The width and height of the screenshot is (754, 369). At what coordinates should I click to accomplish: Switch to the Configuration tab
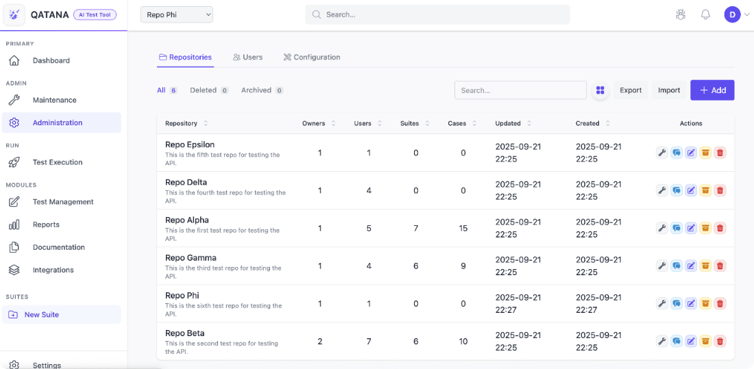pos(312,58)
